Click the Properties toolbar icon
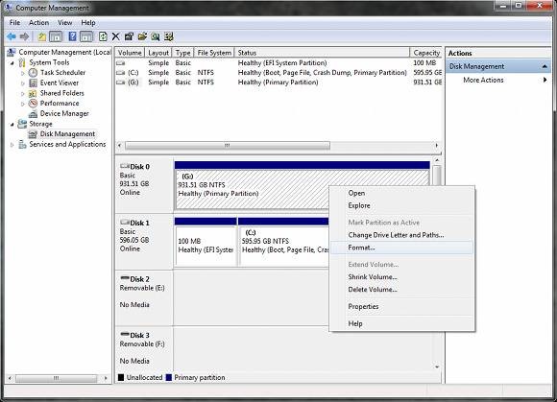 [x=129, y=36]
